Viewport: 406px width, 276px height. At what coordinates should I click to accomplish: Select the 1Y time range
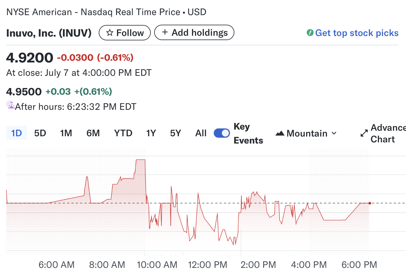click(151, 133)
